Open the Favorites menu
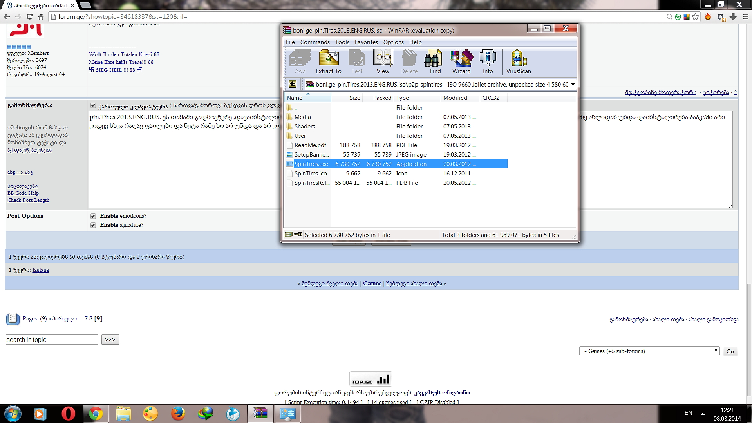This screenshot has width=752, height=423. tap(366, 42)
